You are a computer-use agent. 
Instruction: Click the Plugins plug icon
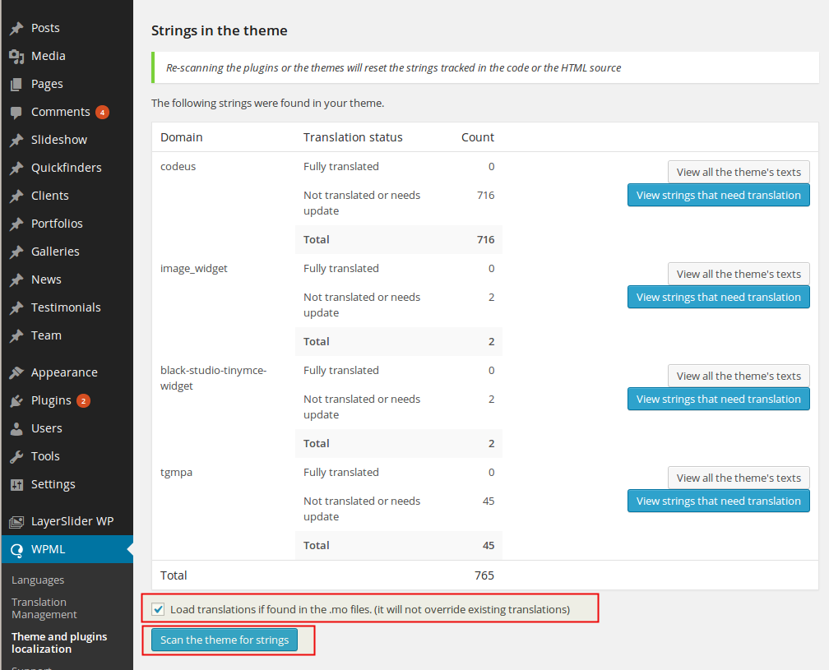click(16, 400)
